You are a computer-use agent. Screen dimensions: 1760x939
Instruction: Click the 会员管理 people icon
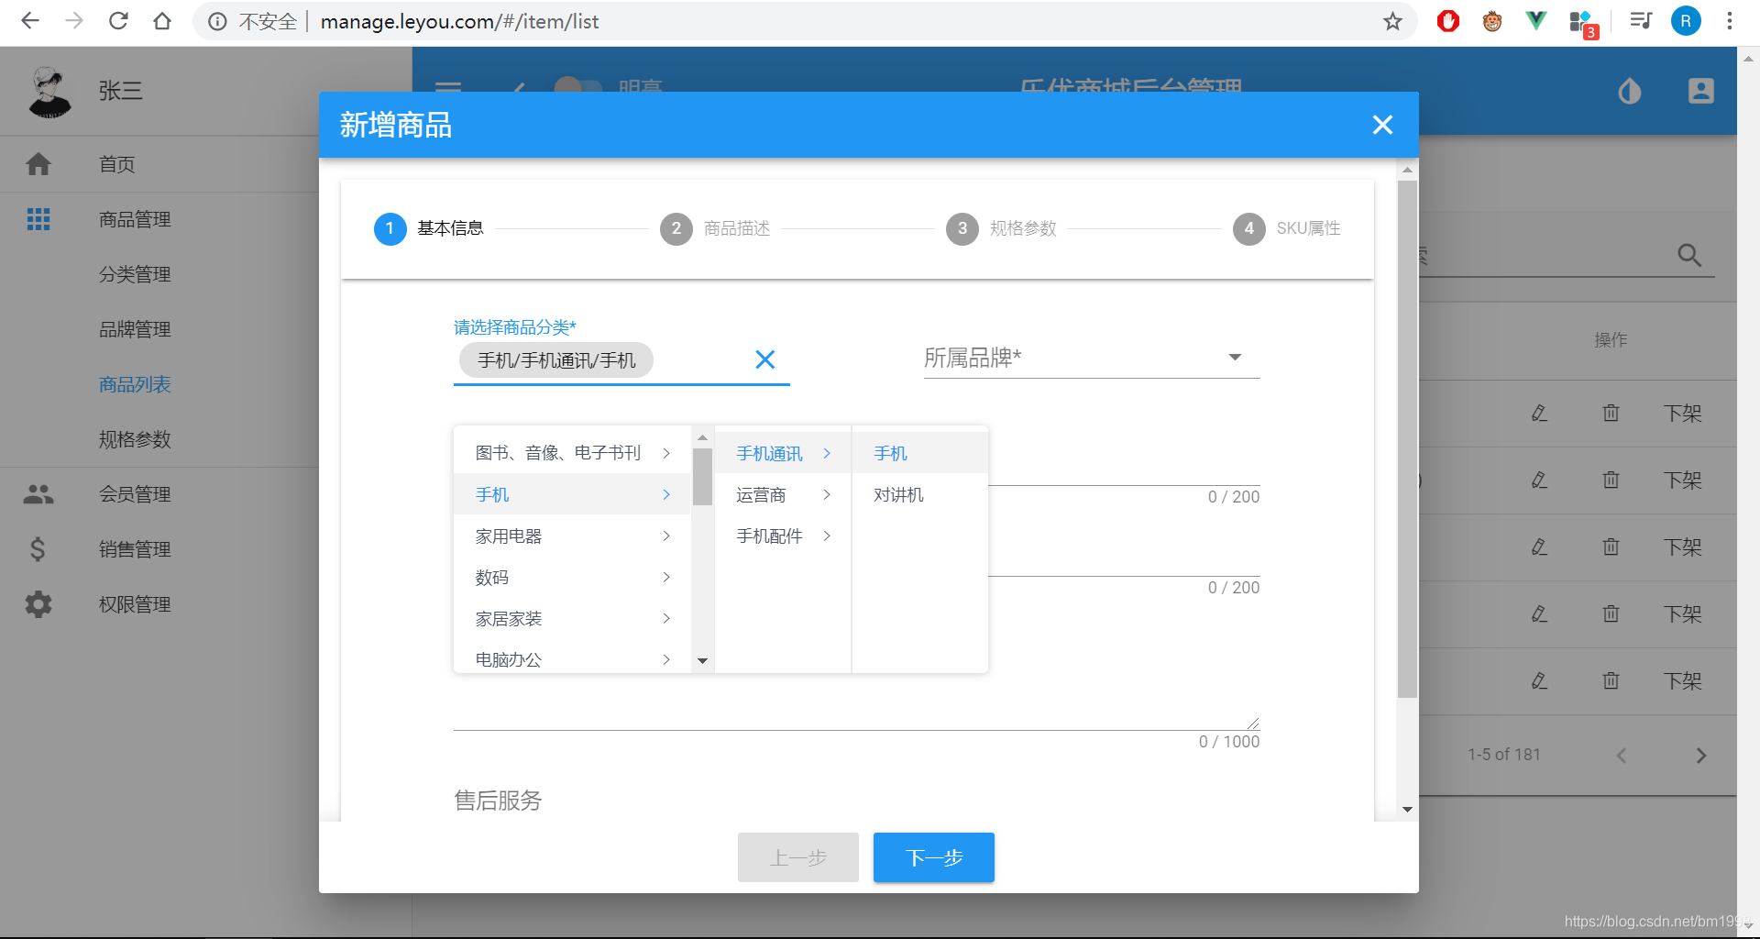click(x=38, y=494)
